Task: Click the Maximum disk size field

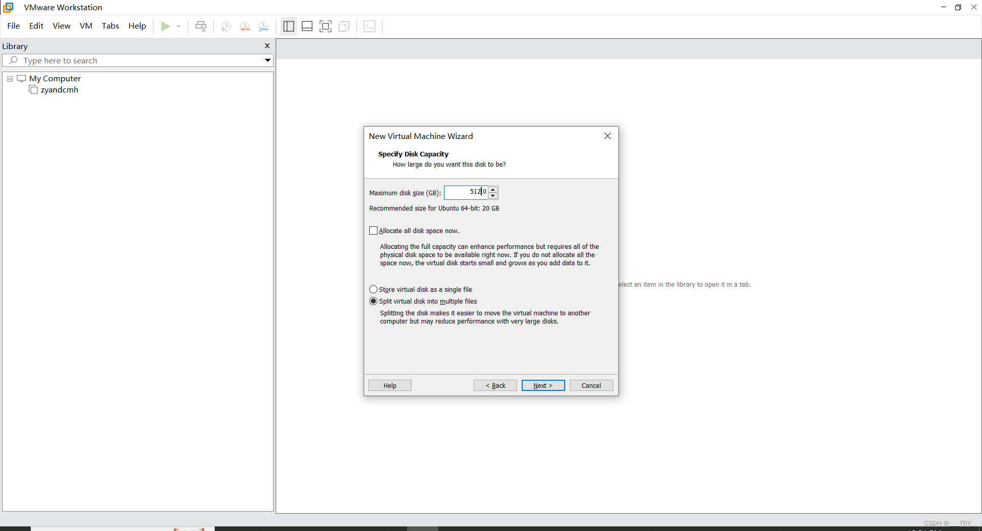Action: (x=466, y=192)
